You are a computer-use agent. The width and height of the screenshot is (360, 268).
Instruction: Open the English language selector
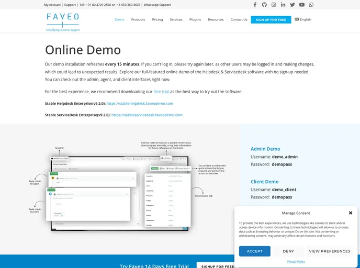[303, 19]
